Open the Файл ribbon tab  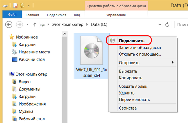(12, 14)
